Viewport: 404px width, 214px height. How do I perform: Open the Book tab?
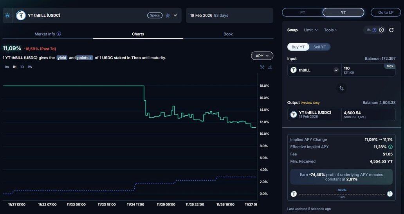coord(228,34)
